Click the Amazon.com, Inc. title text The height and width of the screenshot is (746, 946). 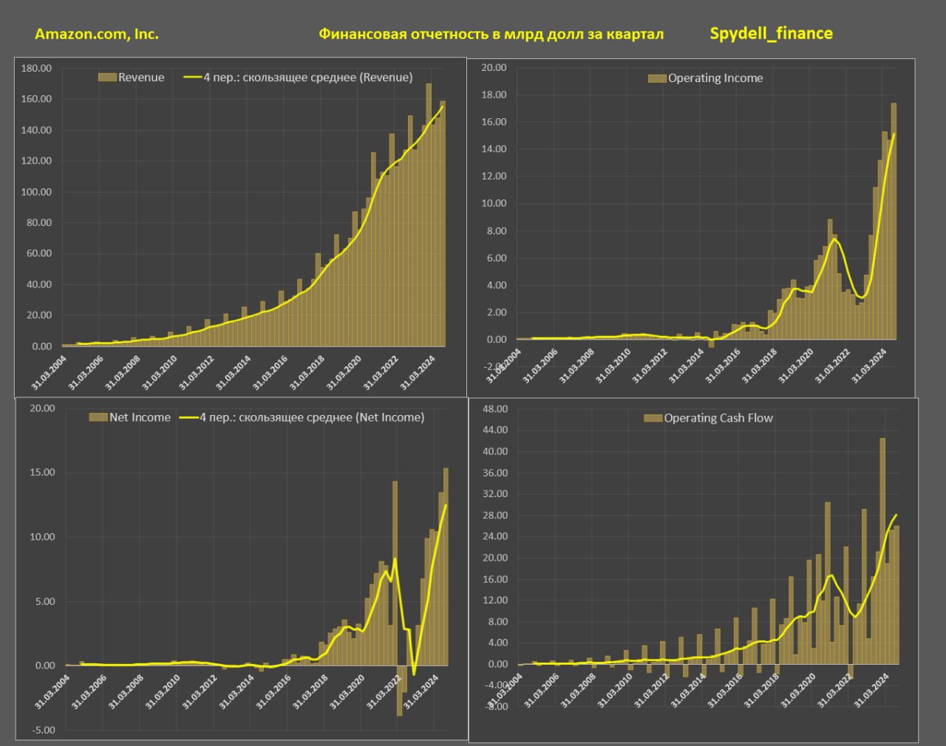click(x=97, y=34)
